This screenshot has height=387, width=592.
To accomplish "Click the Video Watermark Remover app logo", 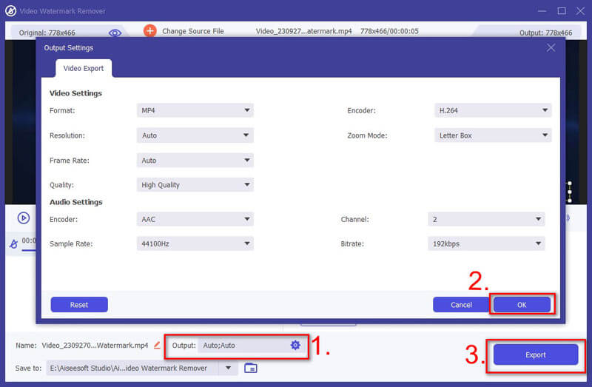I will click(x=10, y=11).
